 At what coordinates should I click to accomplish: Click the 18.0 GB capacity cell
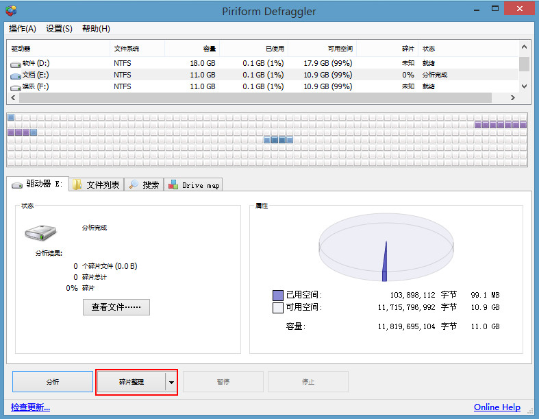tap(203, 63)
